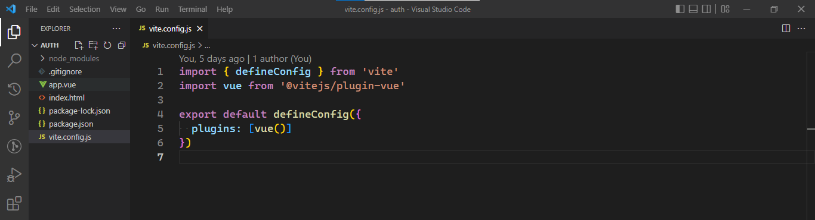Toggle the secondary side bar layout
Viewport: 815px width, 220px height.
(x=706, y=9)
